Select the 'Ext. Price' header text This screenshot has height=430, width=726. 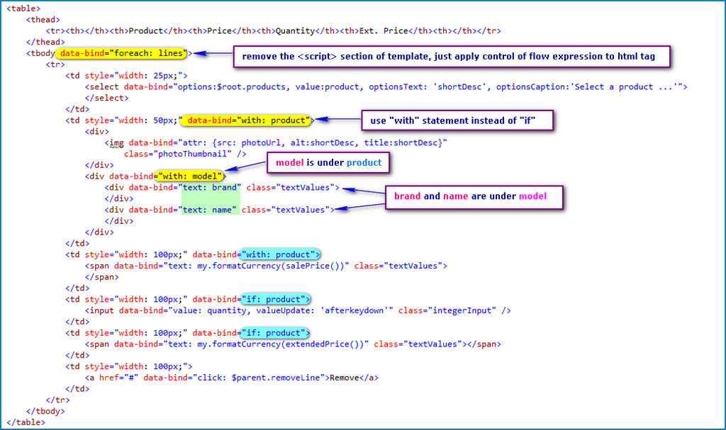point(384,30)
